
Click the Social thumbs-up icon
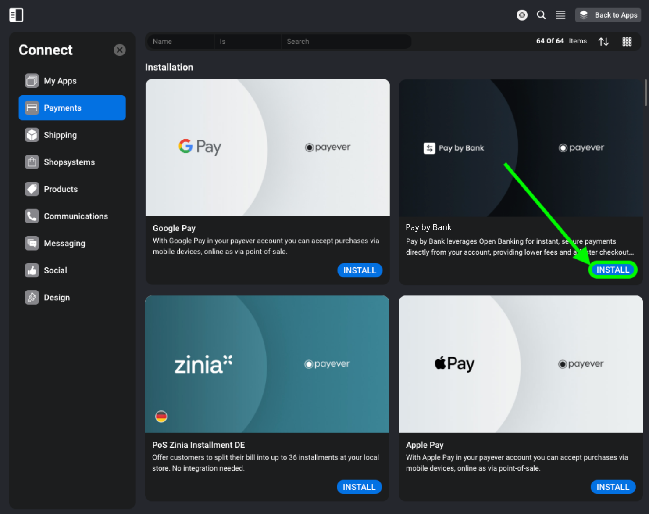tap(32, 270)
